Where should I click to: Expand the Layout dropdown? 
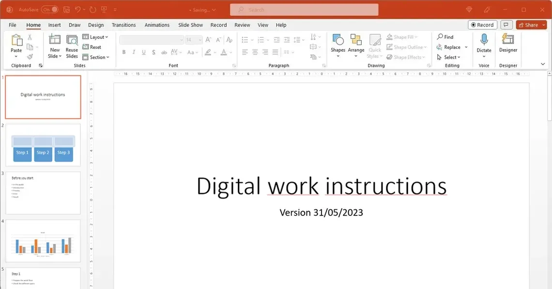pos(95,37)
